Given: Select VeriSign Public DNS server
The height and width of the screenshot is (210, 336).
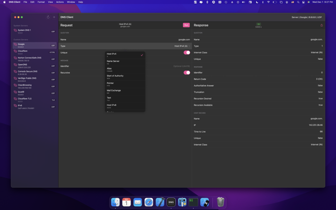Looking at the screenshot, I should point(34,79).
